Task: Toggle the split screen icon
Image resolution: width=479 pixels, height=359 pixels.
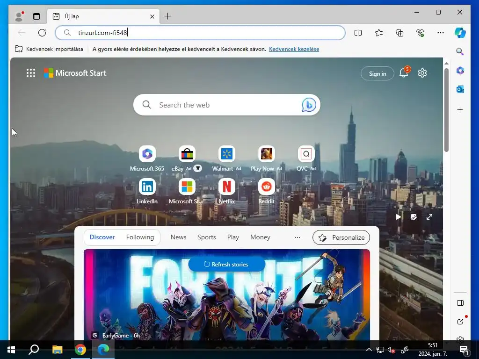Action: 358,33
